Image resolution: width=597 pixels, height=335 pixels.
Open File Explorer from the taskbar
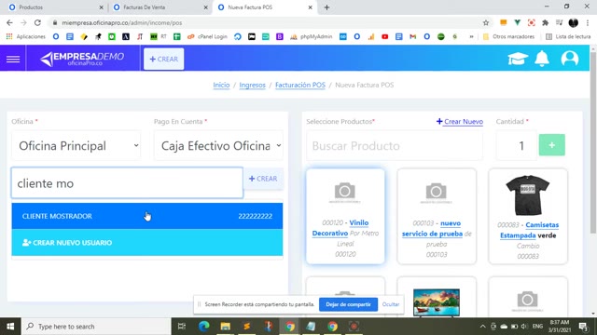point(225,327)
